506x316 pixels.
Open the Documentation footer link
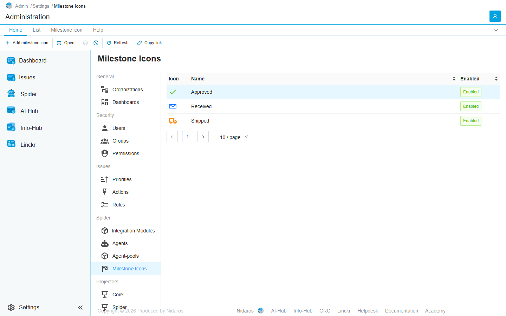[x=402, y=311]
